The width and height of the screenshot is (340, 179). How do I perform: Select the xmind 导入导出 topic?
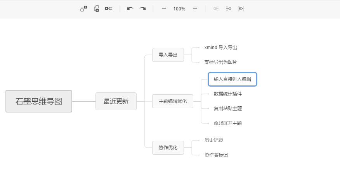pyautogui.click(x=221, y=48)
